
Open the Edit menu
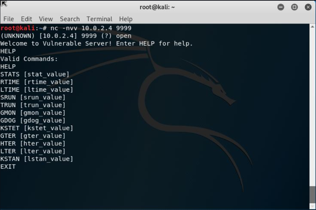26,19
